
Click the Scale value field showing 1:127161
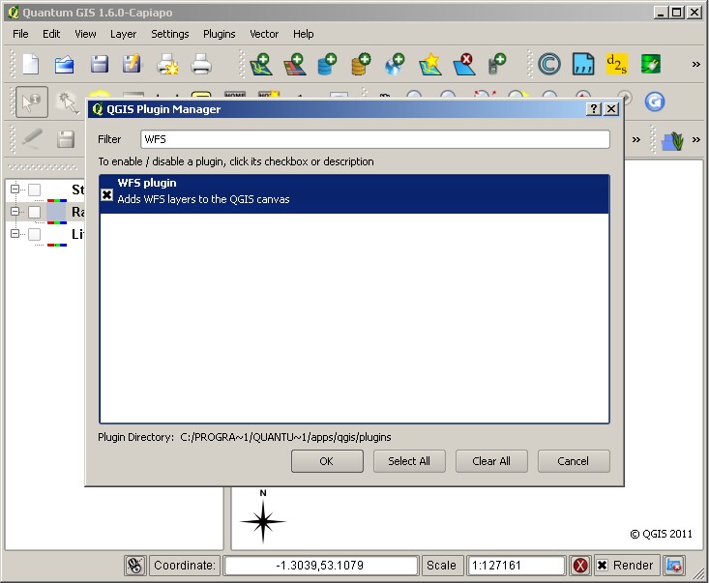pos(516,566)
